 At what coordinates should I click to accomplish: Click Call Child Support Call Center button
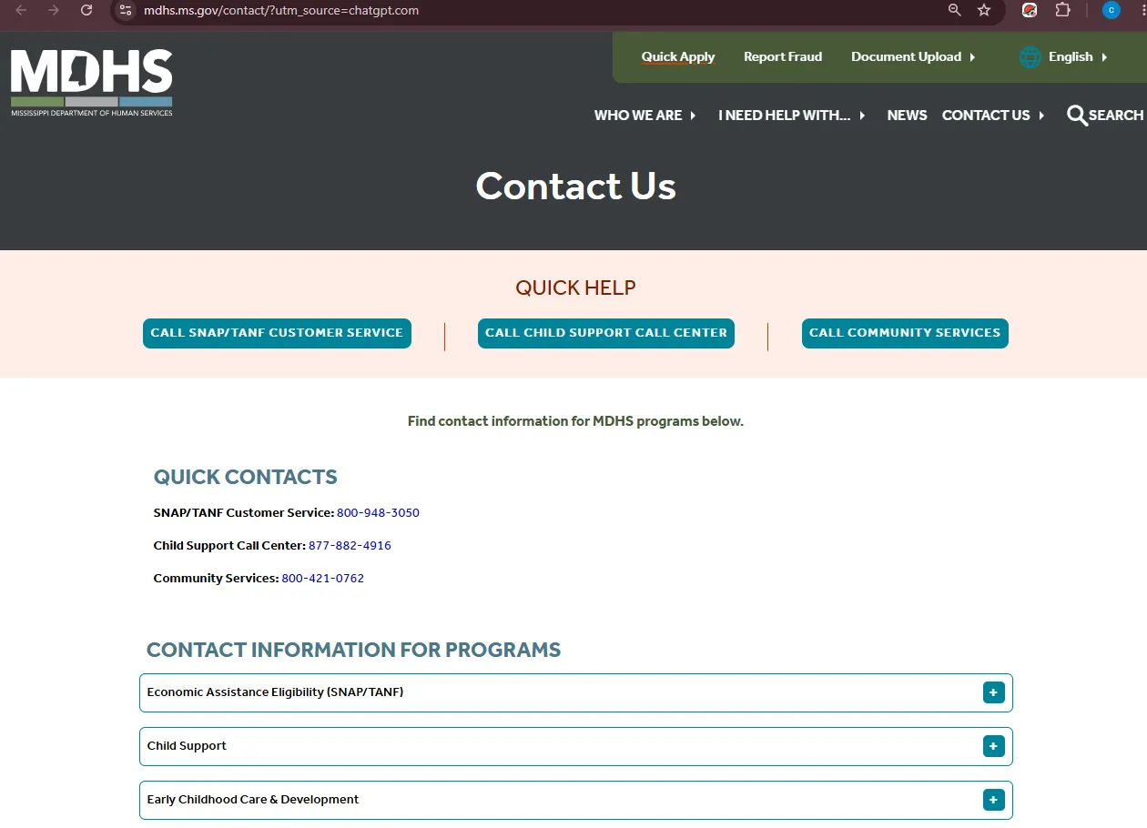click(x=606, y=333)
